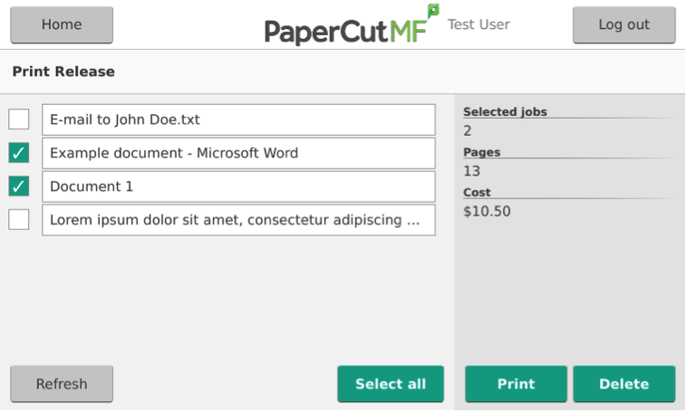Click the pages value 13
Viewport: 686px width, 411px height.
click(x=471, y=171)
